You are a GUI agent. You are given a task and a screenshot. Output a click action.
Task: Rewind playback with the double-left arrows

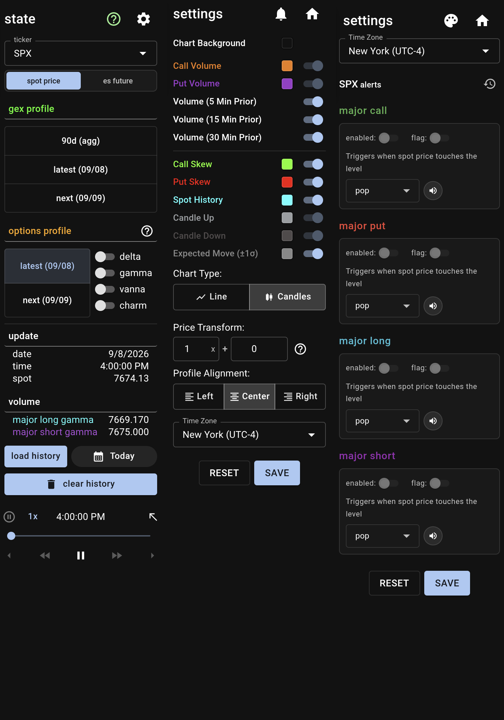(45, 556)
